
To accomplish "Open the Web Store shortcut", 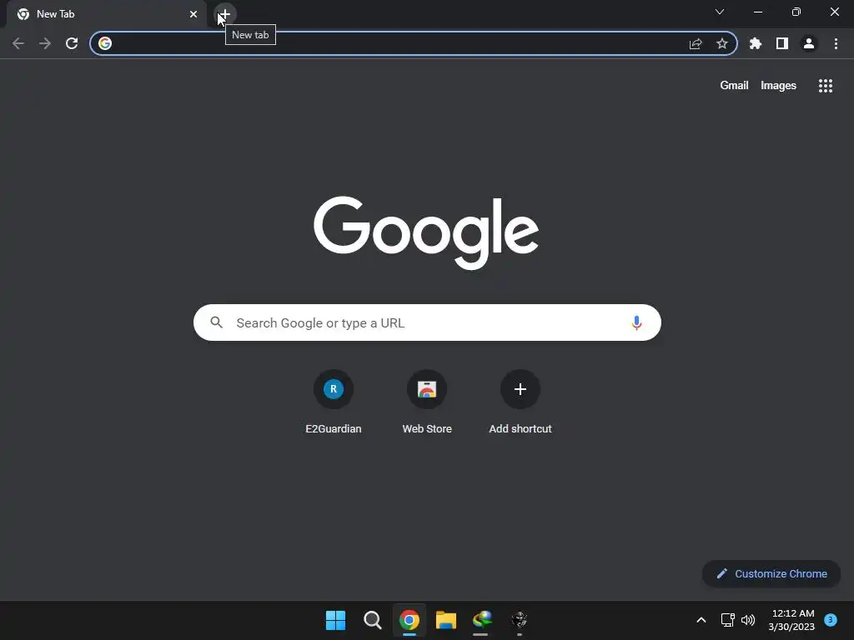I will coord(427,402).
